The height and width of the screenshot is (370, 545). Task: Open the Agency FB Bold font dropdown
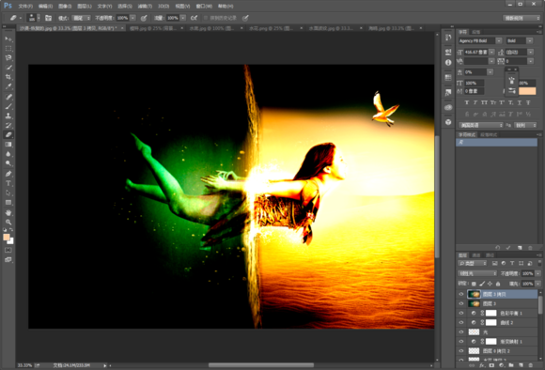(x=479, y=41)
